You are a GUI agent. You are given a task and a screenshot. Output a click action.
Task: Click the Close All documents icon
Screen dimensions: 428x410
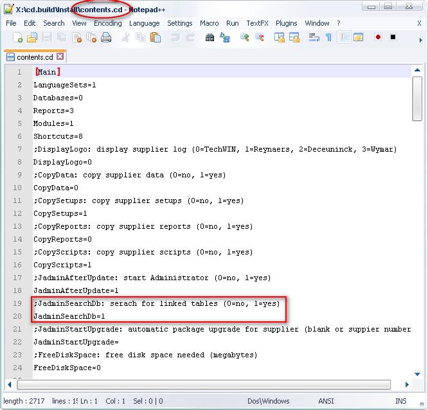(91, 37)
